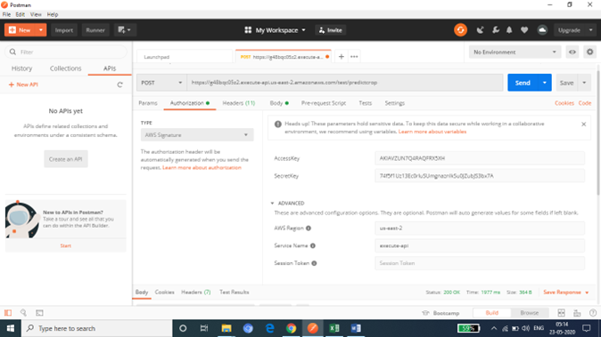Switch to Build mode

(491, 312)
